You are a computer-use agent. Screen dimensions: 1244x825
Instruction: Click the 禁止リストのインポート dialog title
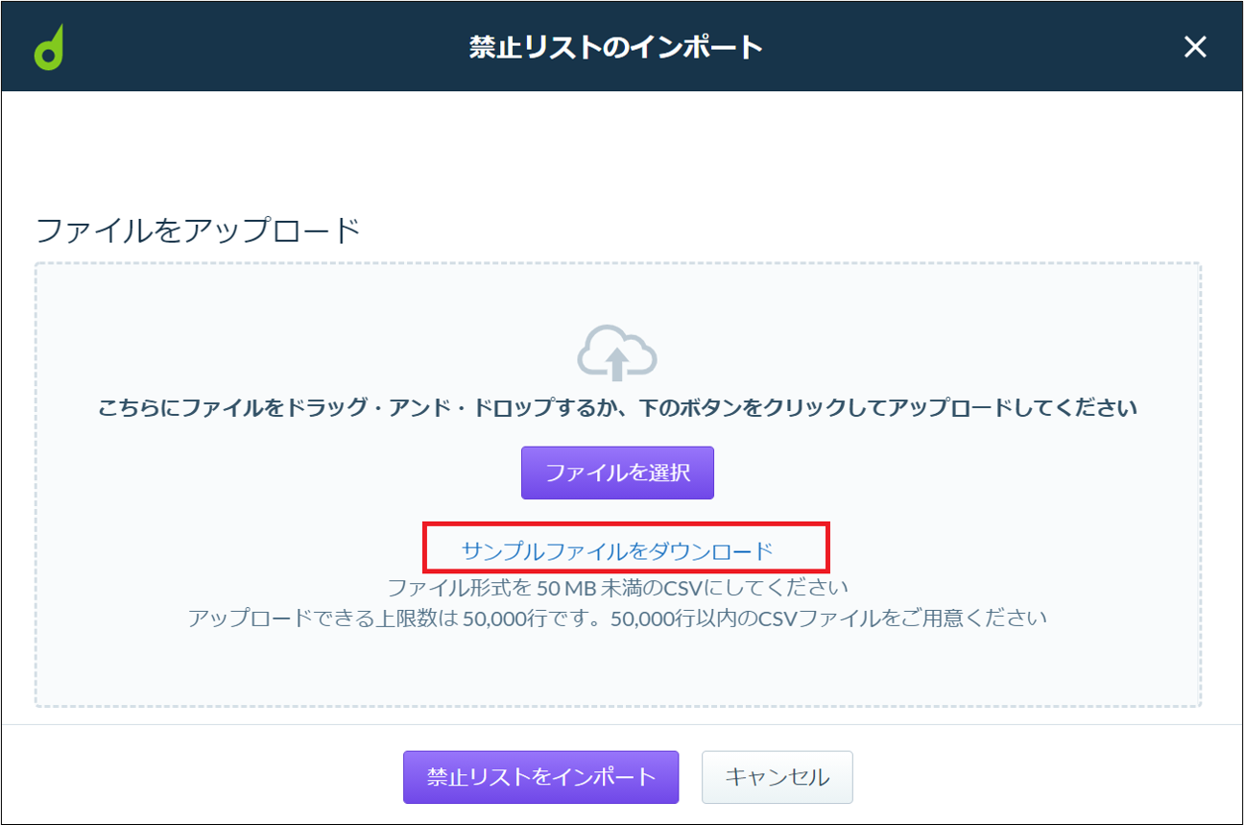pyautogui.click(x=616, y=47)
